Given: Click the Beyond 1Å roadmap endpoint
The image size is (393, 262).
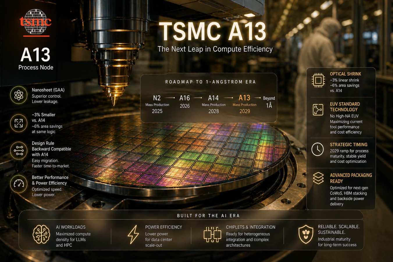Looking at the screenshot, I should [x=269, y=102].
